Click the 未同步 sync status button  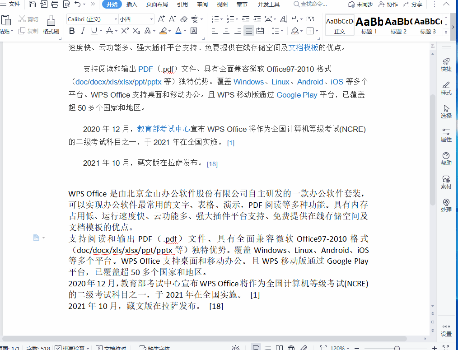click(x=360, y=5)
